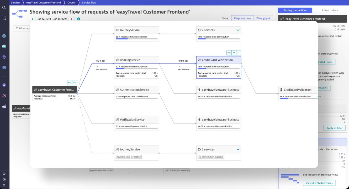The height and width of the screenshot is (189, 349).
Task: Select upper easyTravelVmware-Business node
Action: click(x=219, y=93)
